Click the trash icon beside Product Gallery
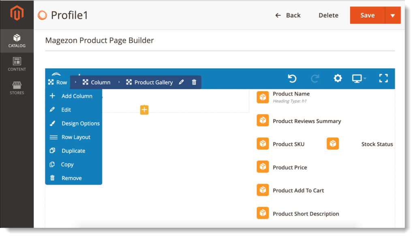Screen dimensions: 415x238 tap(194, 82)
